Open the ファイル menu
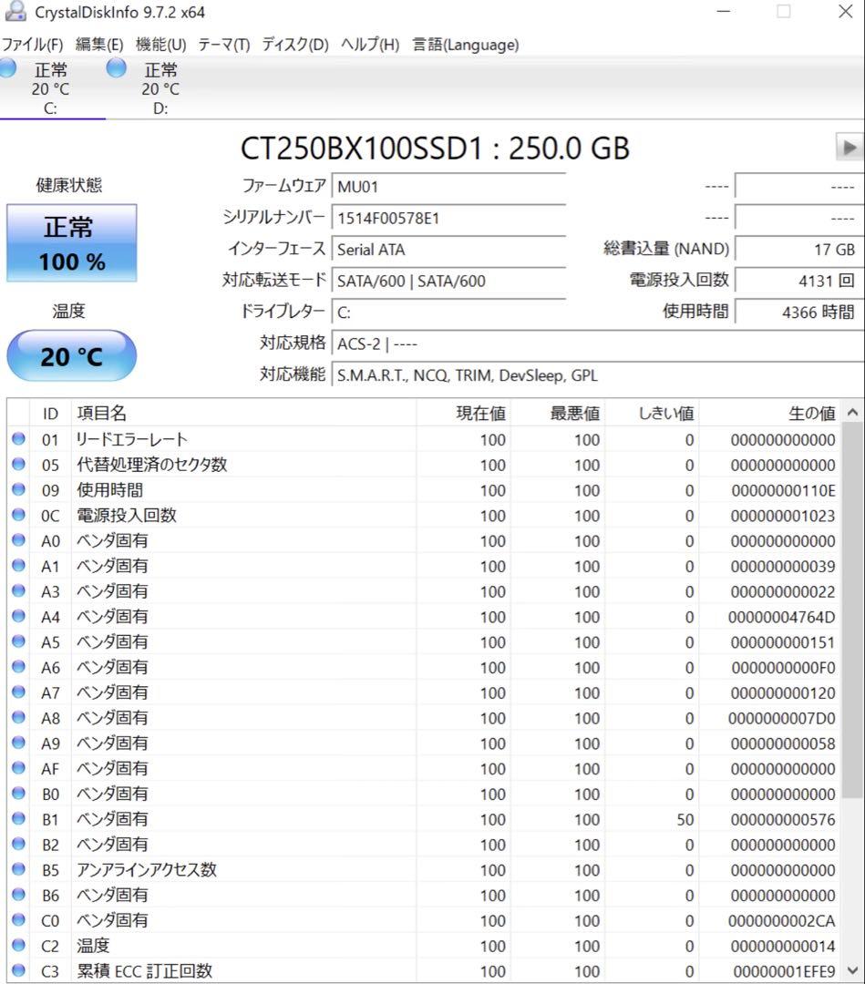The height and width of the screenshot is (984, 865). point(33,44)
